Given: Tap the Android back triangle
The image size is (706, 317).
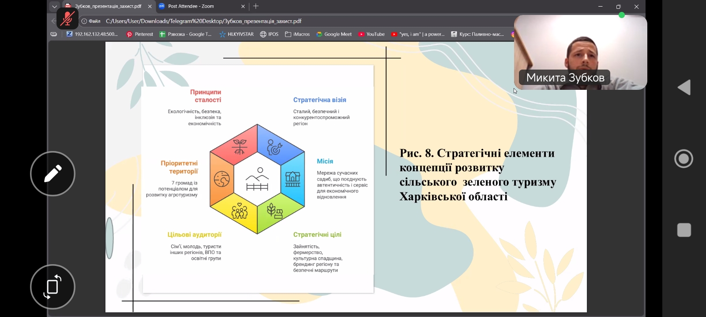Looking at the screenshot, I should [684, 88].
